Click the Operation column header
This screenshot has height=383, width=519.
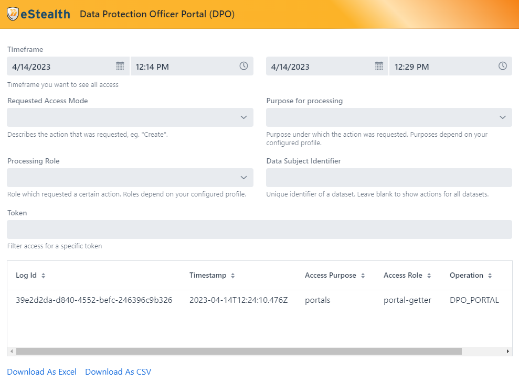coord(467,275)
